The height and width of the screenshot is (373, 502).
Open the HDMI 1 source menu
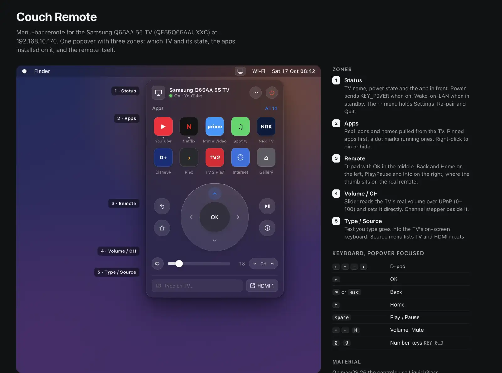[x=262, y=286]
